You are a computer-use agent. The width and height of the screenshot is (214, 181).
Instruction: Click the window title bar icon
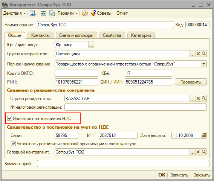5,5
